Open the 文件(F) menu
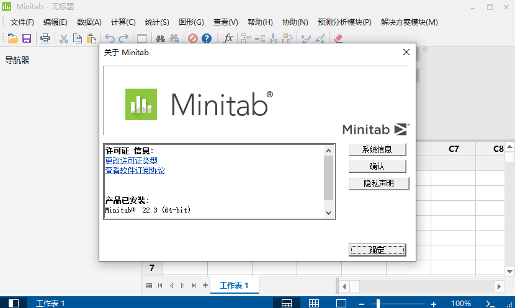 [x=22, y=22]
